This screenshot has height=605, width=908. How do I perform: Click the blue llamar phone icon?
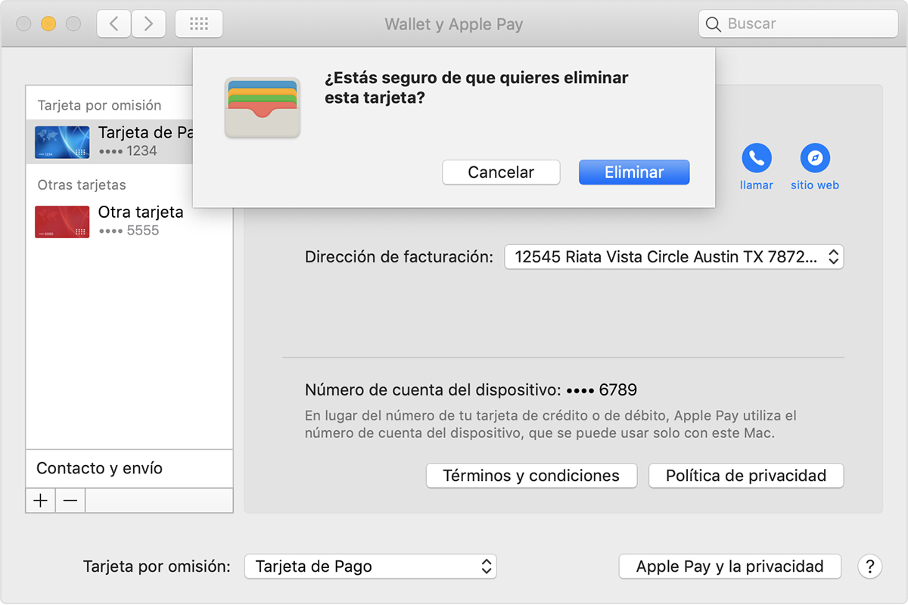tap(756, 158)
